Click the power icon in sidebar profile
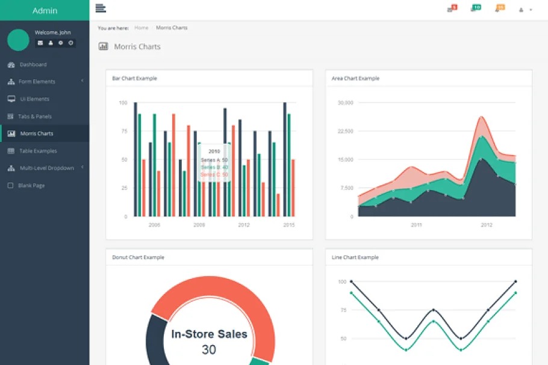This screenshot has height=365, width=548. [71, 43]
